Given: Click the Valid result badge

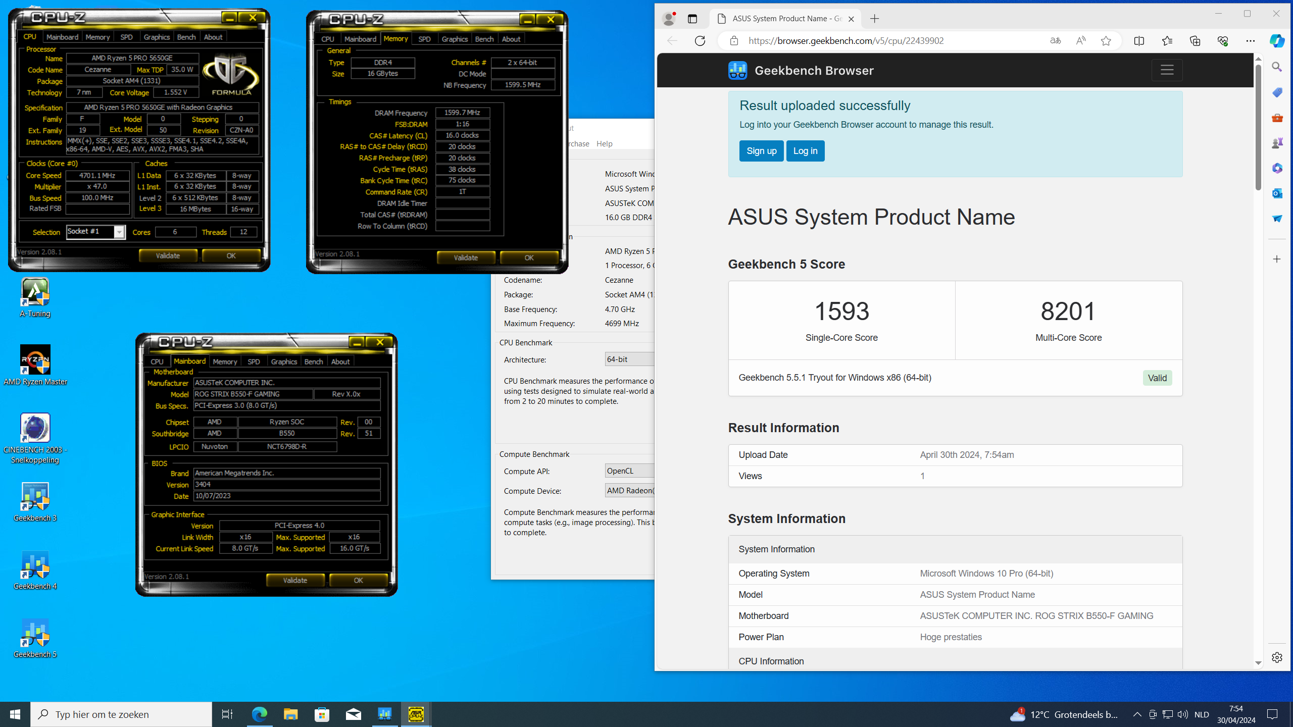Looking at the screenshot, I should [1157, 378].
